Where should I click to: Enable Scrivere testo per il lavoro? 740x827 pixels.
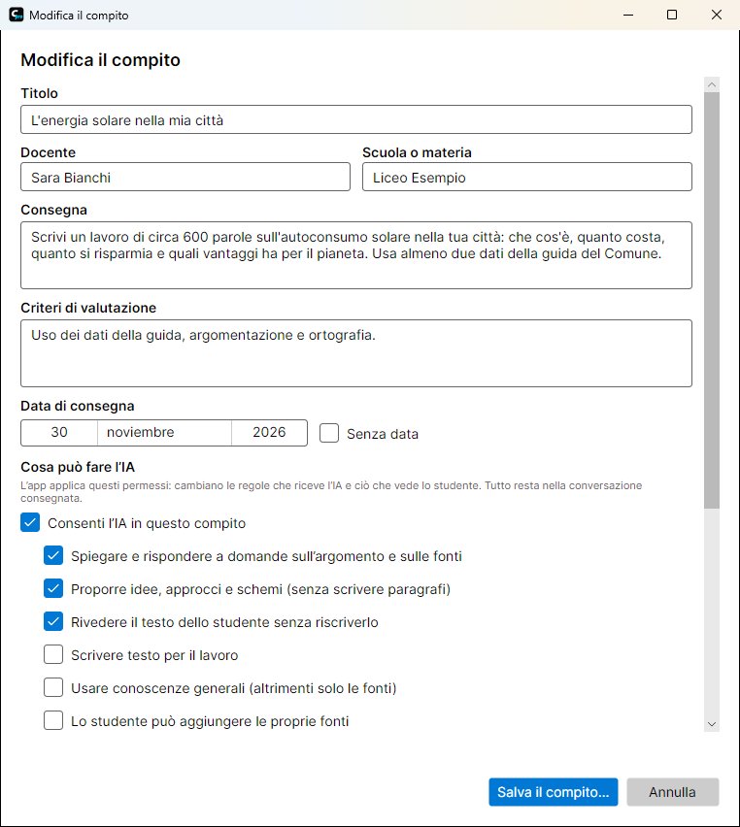pyautogui.click(x=53, y=654)
